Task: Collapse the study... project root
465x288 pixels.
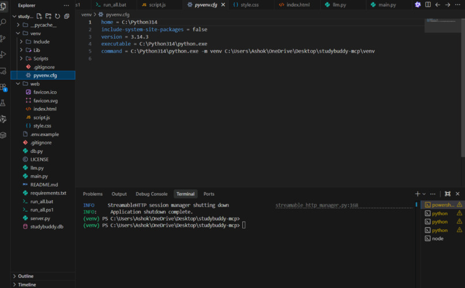Action: 14,16
